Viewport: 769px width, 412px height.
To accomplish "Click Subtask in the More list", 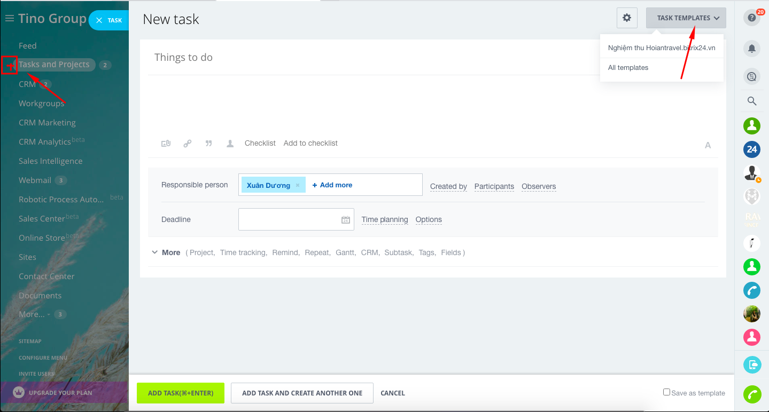I will (398, 252).
